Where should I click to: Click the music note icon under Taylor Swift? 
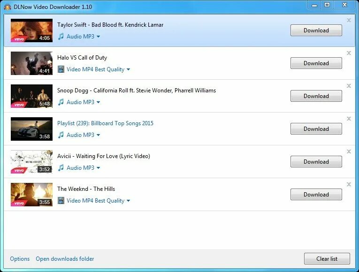(x=61, y=37)
